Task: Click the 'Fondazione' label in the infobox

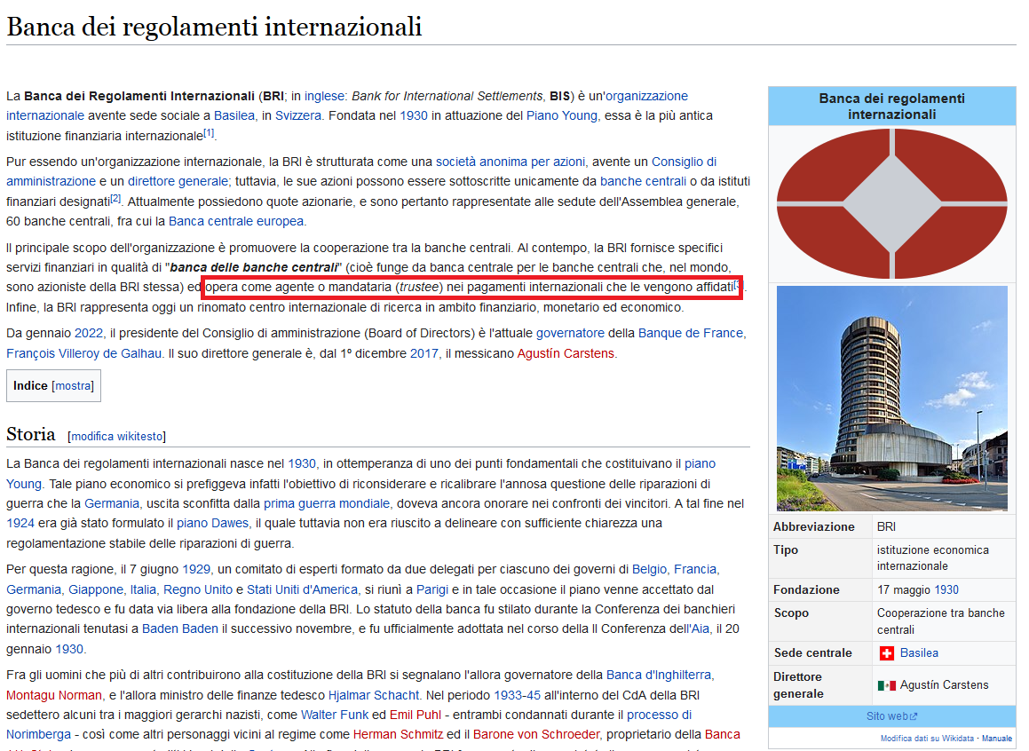Action: (806, 589)
